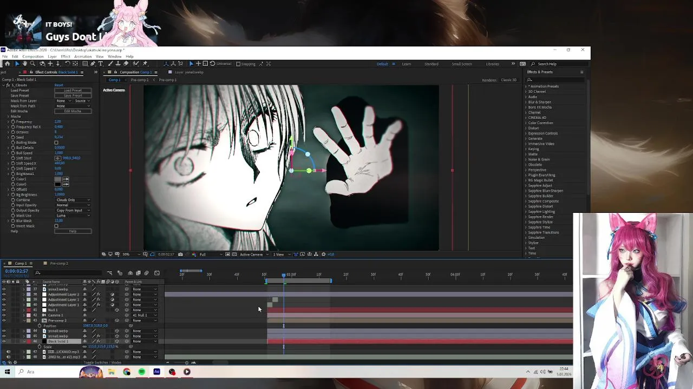This screenshot has width=693, height=389.
Task: Hide Black Solid 1 layer visibility
Action: point(4,341)
